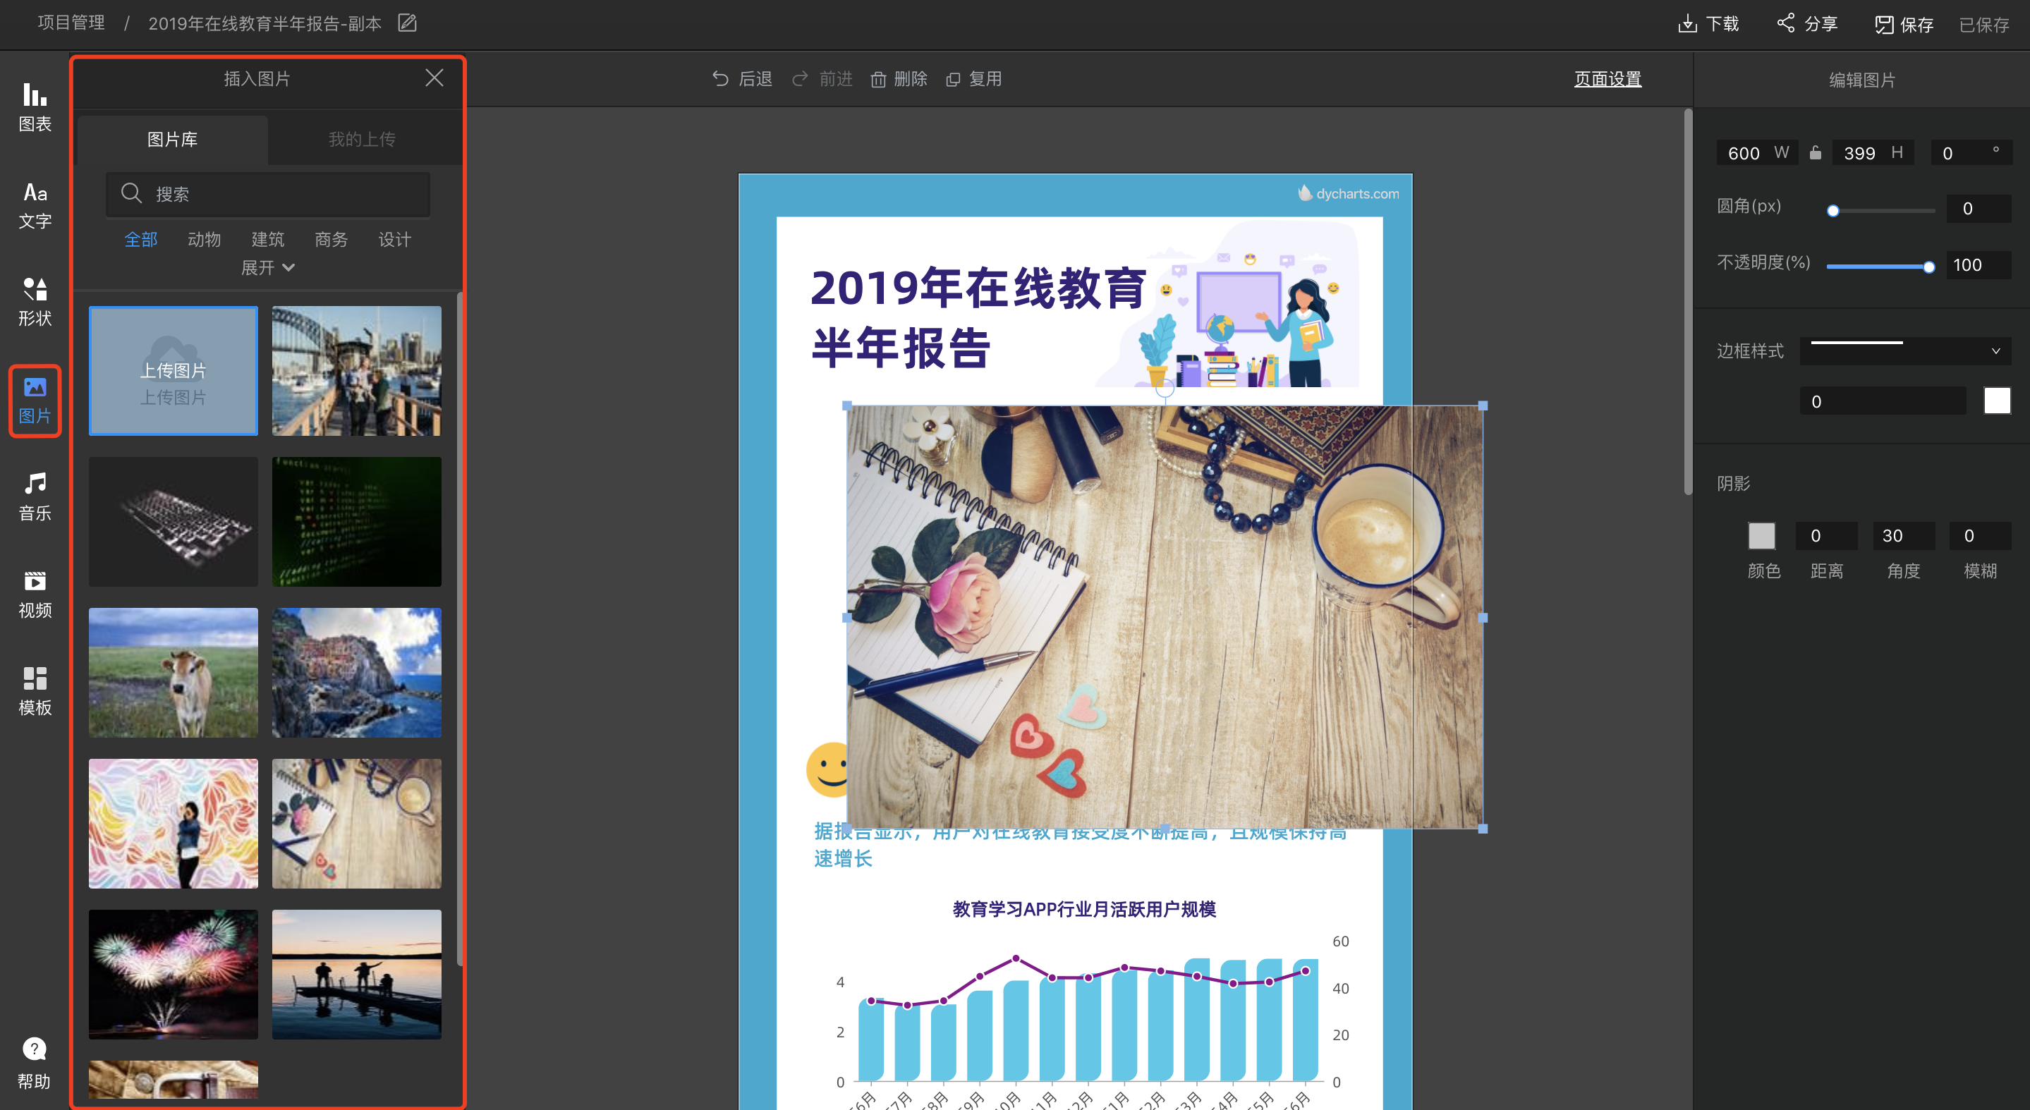Open the 模板 templates panel

[35, 691]
